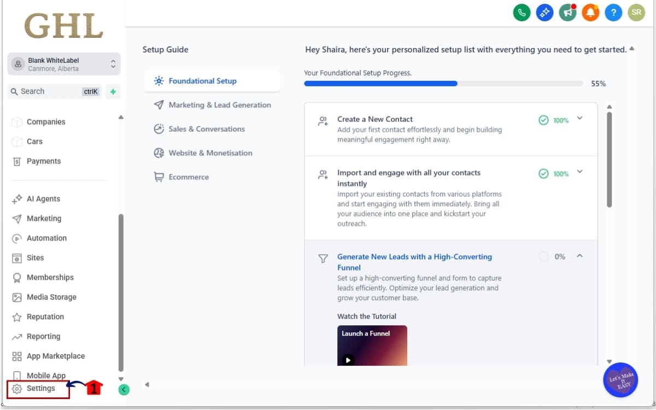Open Settings from the sidebar
Screen dimensions: 656x410
tap(38, 388)
